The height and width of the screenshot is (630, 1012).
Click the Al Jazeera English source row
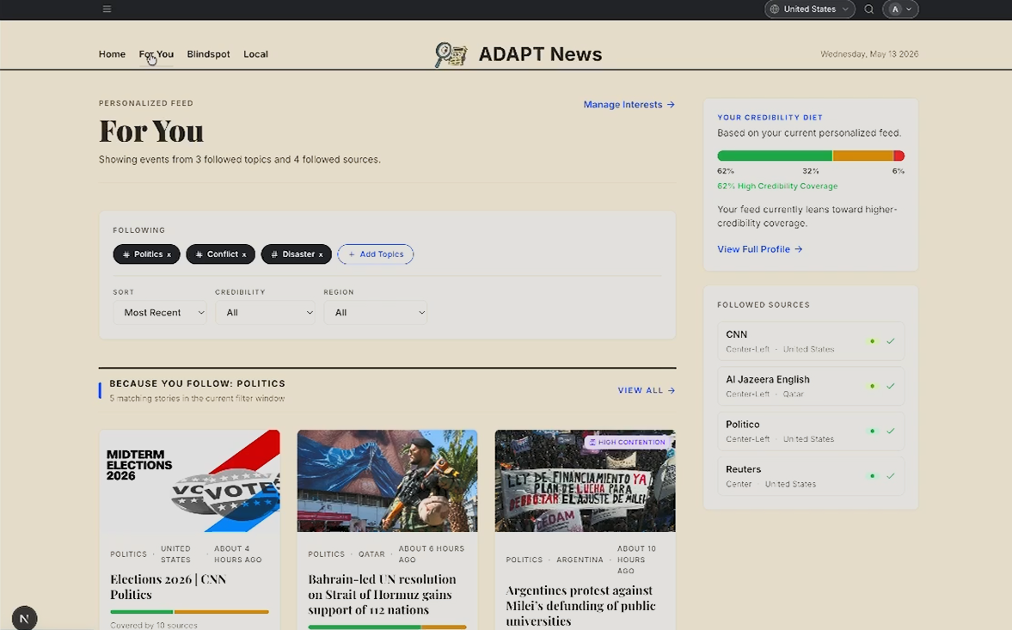[x=811, y=386]
